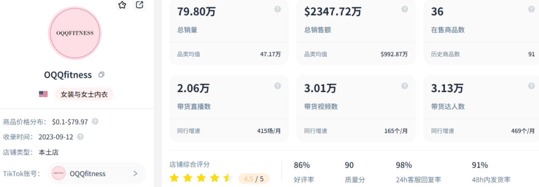Click the 86% 好评率 value
The image size is (539, 187).
click(x=302, y=166)
